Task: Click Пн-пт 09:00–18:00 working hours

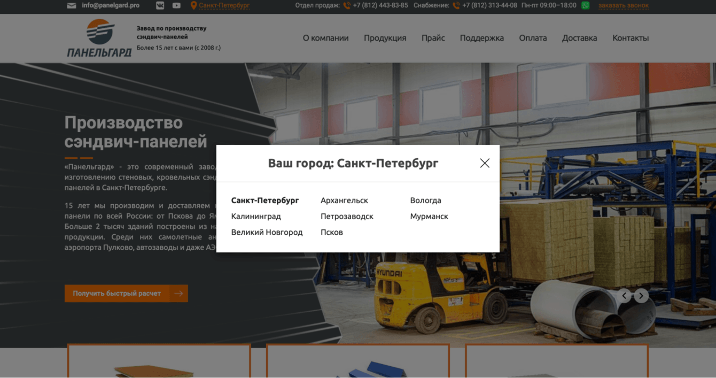Action: point(549,5)
